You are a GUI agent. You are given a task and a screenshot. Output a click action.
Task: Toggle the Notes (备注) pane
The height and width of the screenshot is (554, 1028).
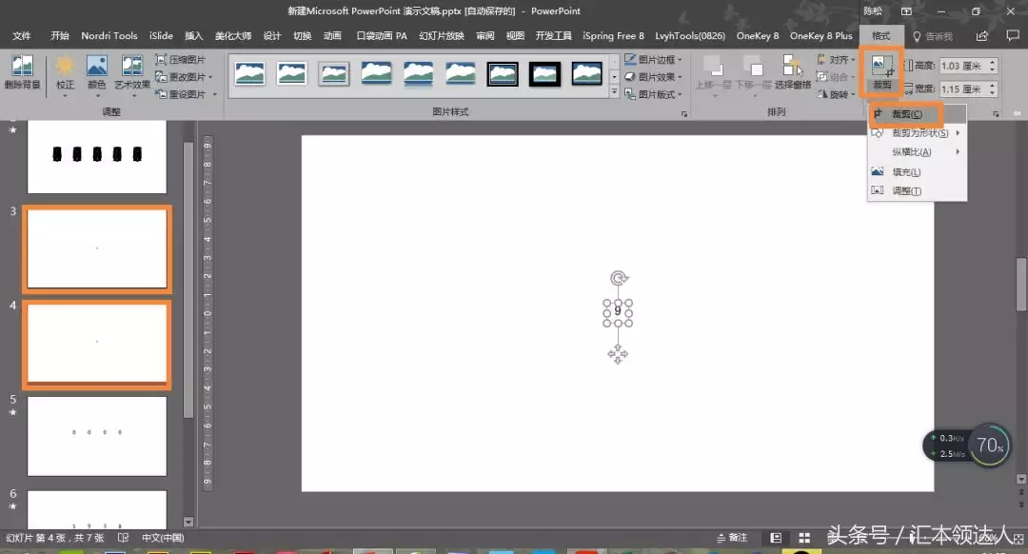[732, 538]
